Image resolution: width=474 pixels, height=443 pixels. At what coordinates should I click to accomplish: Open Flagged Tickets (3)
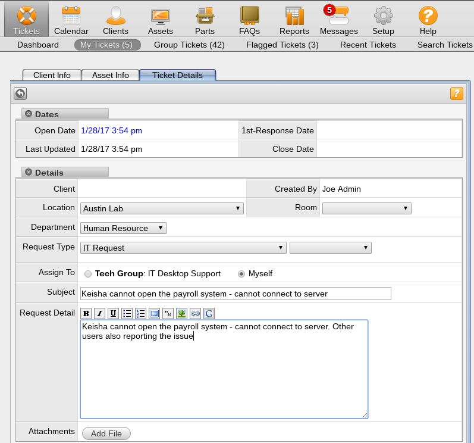click(x=282, y=45)
